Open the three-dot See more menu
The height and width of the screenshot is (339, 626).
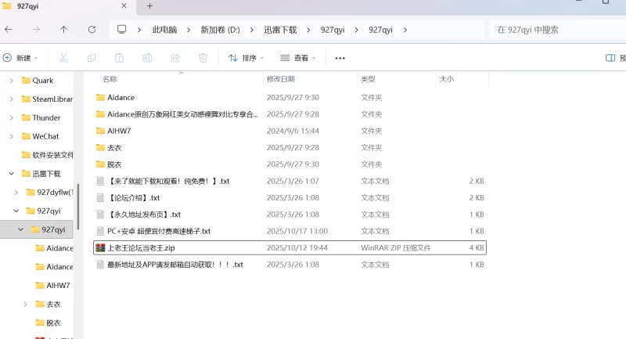[340, 58]
